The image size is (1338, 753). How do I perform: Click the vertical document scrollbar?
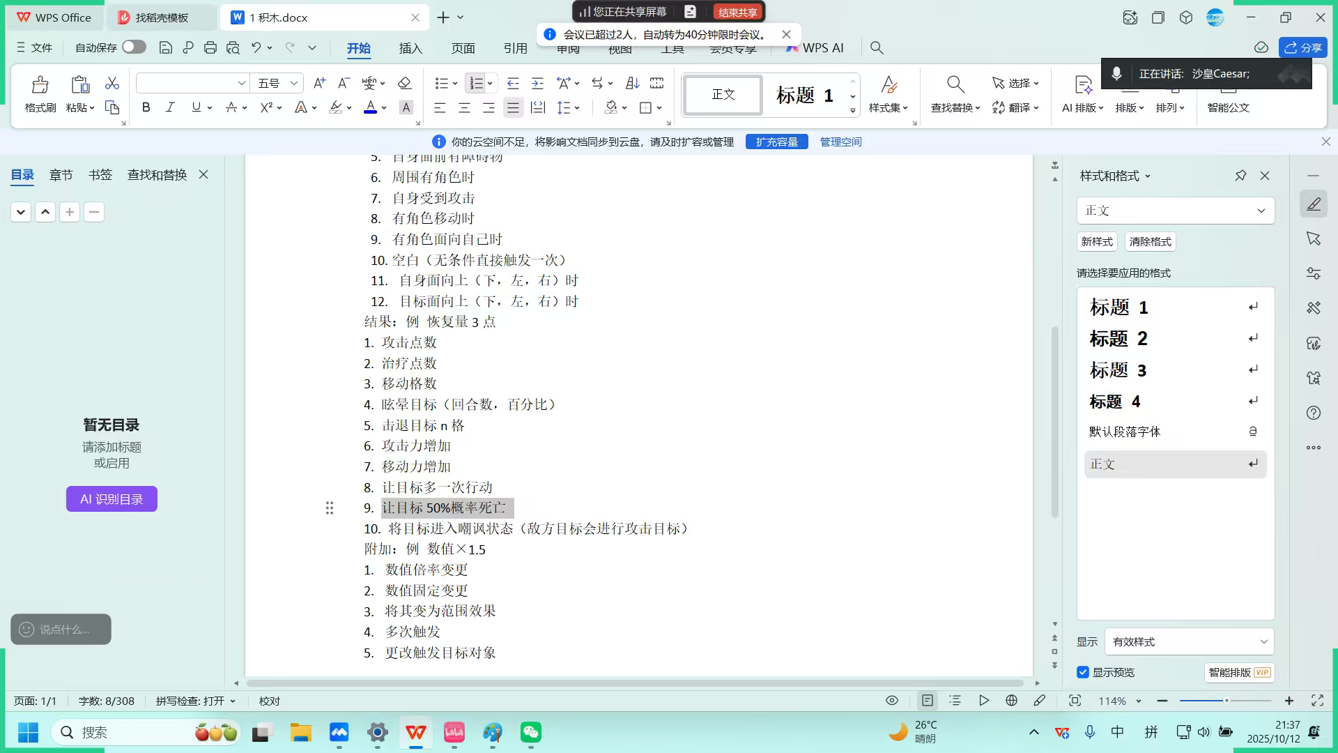[x=1055, y=422]
